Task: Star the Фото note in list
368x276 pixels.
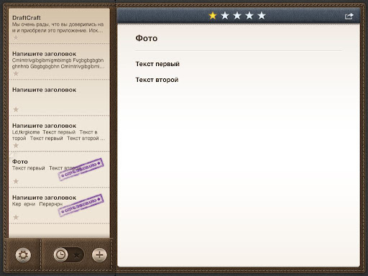Action: 16,181
